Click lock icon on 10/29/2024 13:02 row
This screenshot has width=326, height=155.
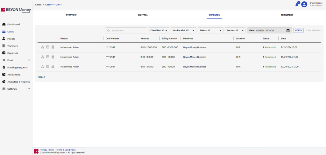pyautogui.click(x=53, y=57)
